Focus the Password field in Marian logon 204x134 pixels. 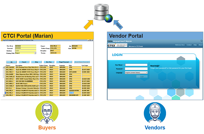click(x=26, y=48)
